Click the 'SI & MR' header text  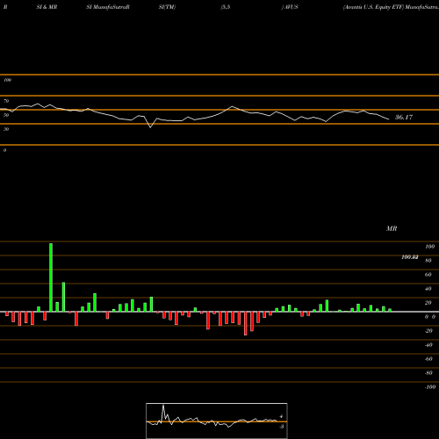pyautogui.click(x=47, y=7)
